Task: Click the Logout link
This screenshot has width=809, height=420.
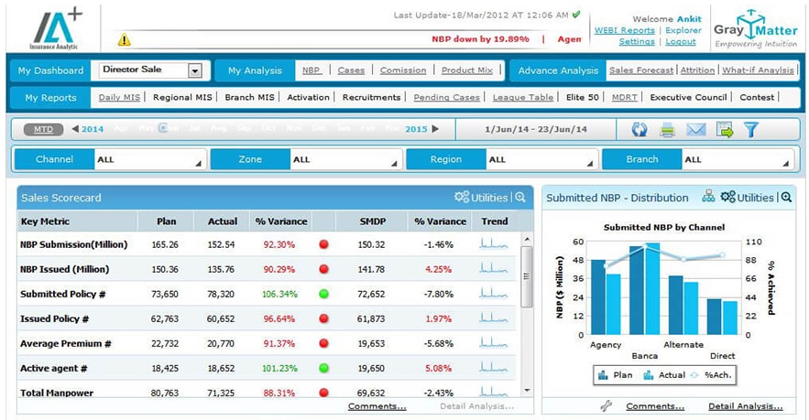Action: tap(681, 42)
